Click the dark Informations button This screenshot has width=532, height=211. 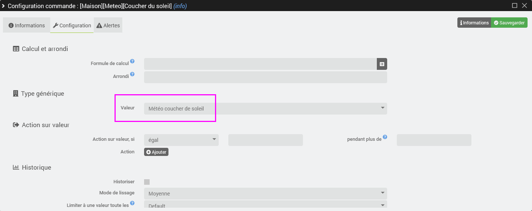tap(474, 23)
